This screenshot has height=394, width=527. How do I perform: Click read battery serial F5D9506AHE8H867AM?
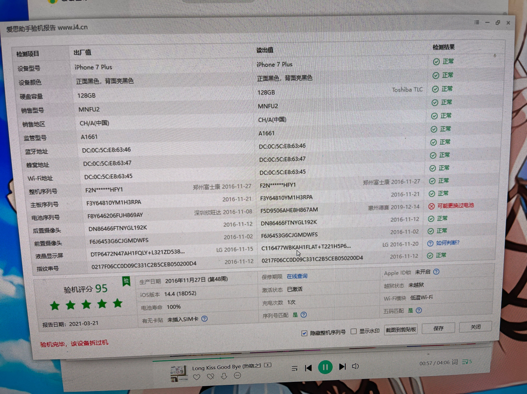point(289,210)
